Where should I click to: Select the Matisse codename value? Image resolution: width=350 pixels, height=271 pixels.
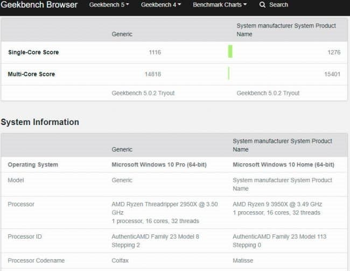243,261
